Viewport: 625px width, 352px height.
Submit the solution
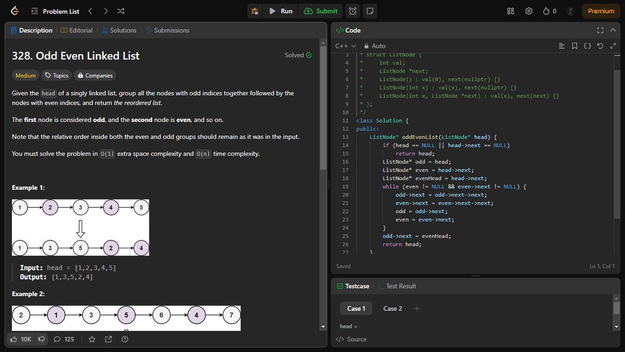[x=320, y=11]
